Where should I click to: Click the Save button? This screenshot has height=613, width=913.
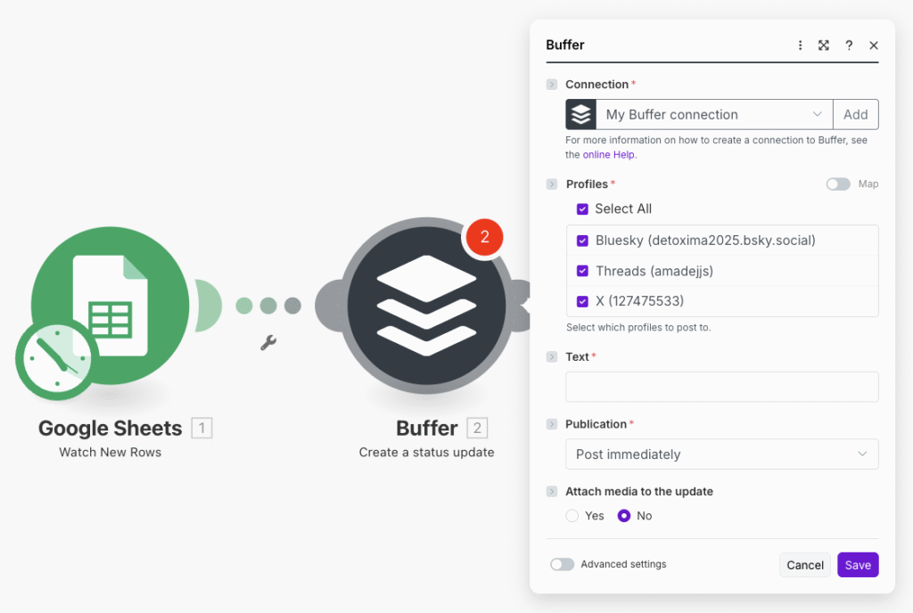858,565
